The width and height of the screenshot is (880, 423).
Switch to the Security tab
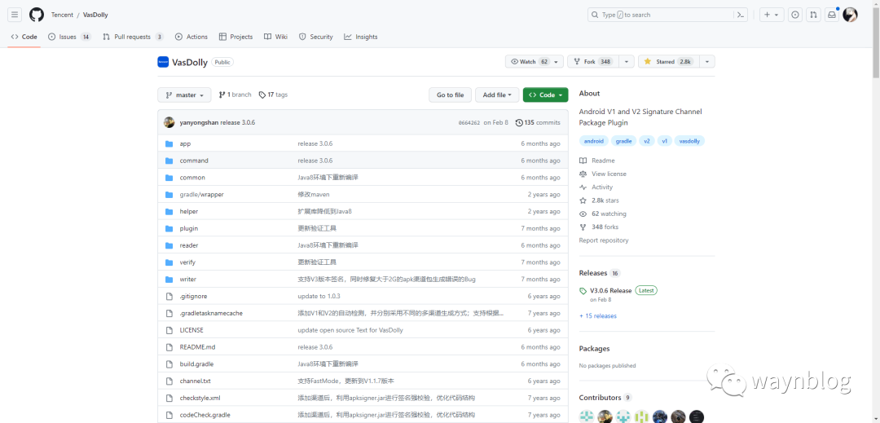click(316, 37)
